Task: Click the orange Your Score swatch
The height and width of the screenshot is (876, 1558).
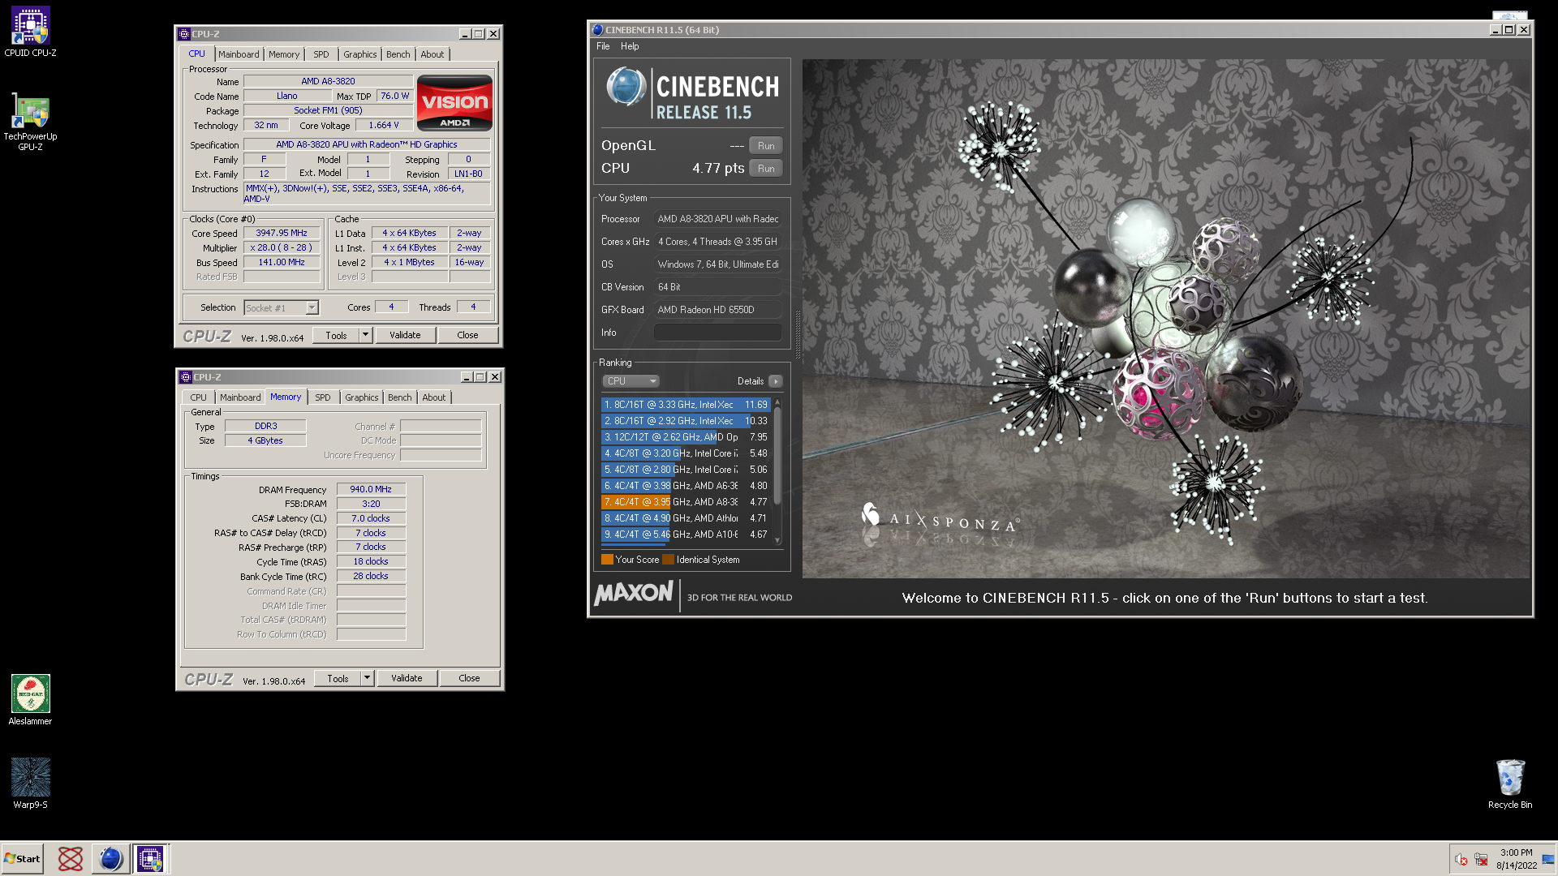Action: pyautogui.click(x=607, y=560)
